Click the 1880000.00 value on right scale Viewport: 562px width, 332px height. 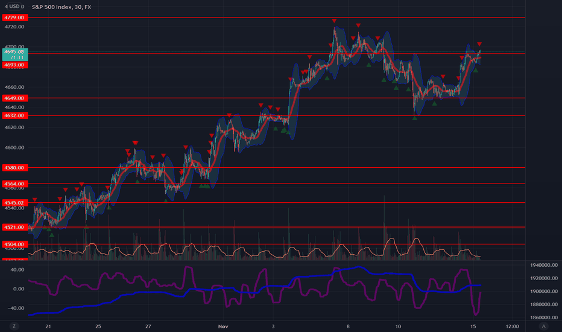(544, 304)
